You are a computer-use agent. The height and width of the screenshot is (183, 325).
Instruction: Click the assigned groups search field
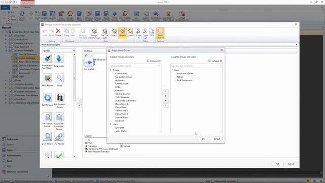point(197,66)
